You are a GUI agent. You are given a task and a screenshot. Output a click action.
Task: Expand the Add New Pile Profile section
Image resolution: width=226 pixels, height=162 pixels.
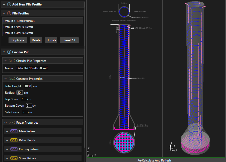tap(4, 4)
